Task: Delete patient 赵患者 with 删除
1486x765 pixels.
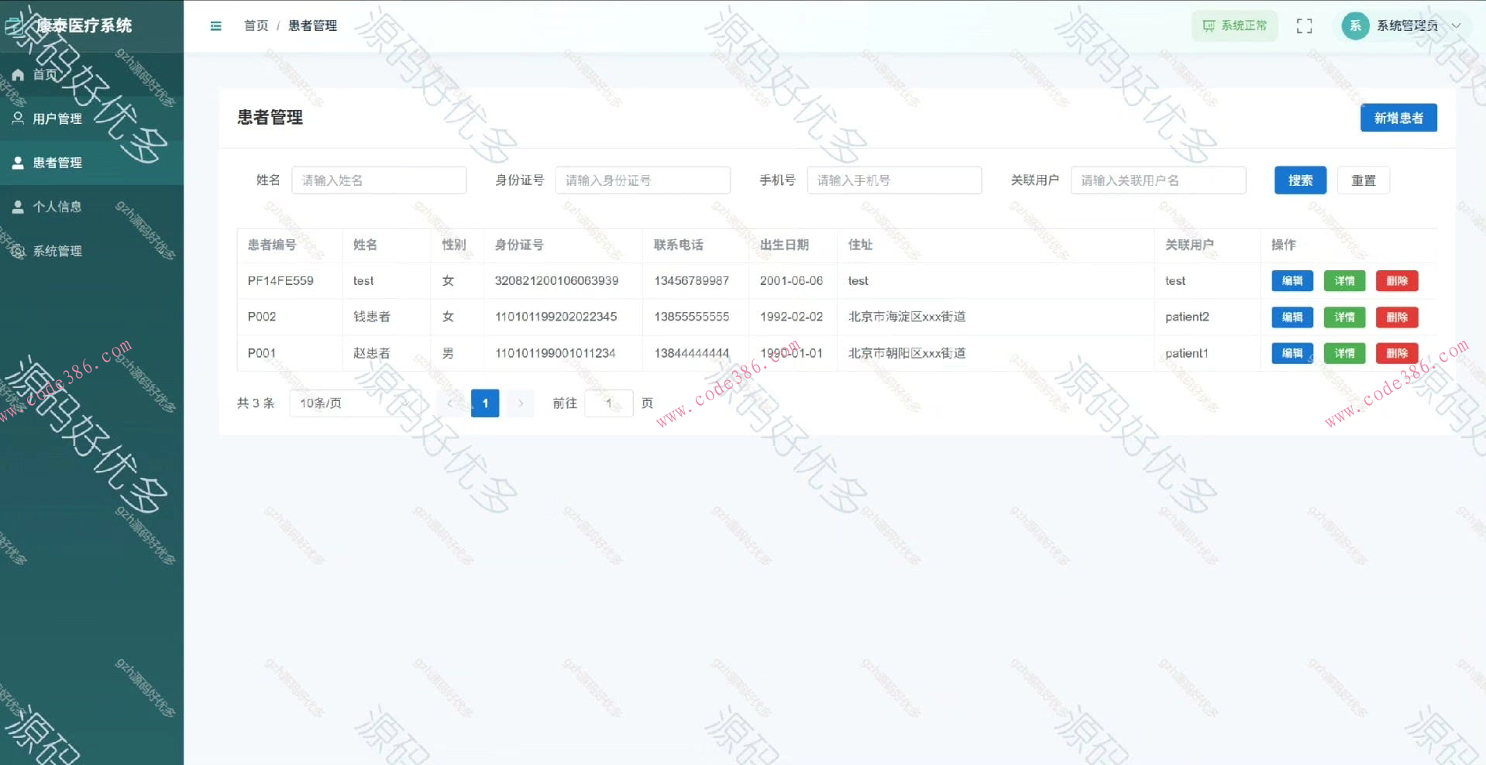Action: pos(1396,353)
